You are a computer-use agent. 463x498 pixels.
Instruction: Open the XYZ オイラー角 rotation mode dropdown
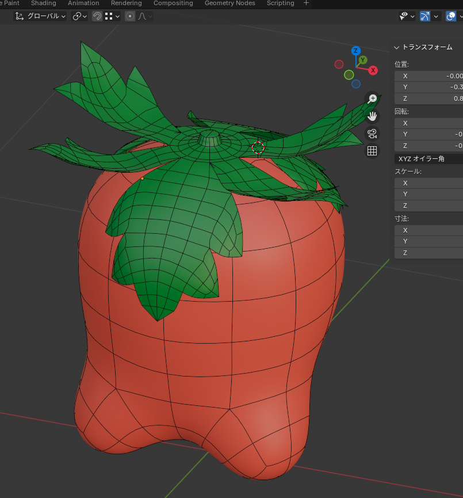pos(428,159)
